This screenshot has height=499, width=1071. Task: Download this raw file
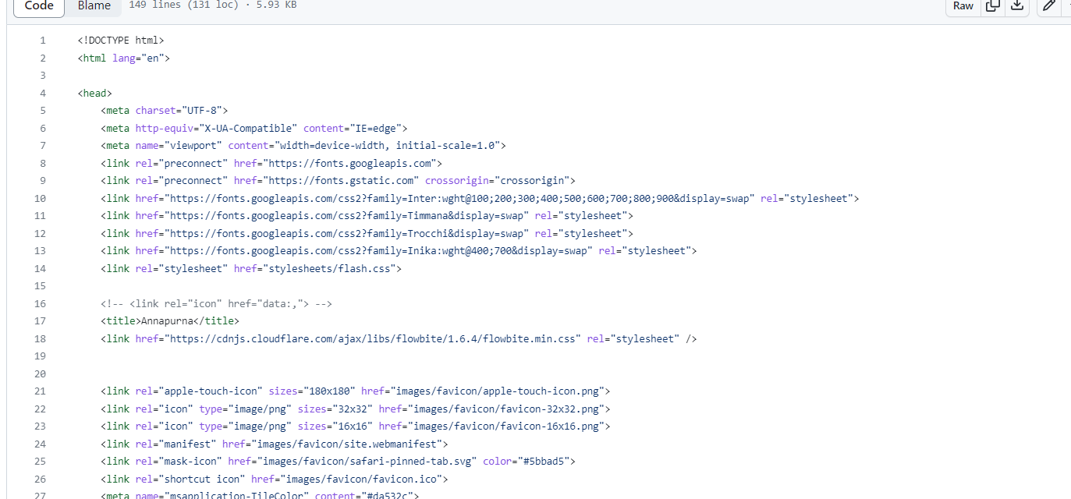click(x=1017, y=6)
